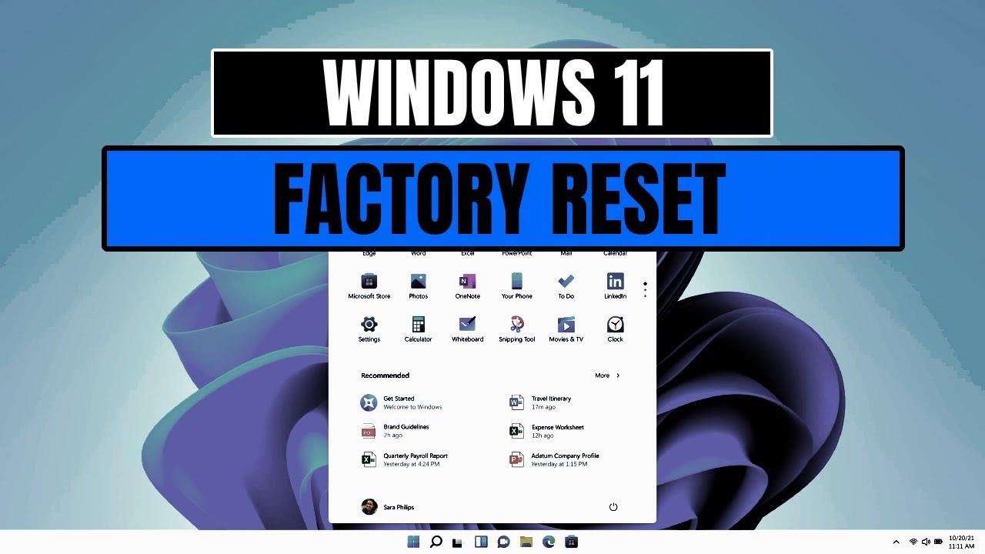Open the Clock app
This screenshot has height=554, width=985.
coord(615,329)
